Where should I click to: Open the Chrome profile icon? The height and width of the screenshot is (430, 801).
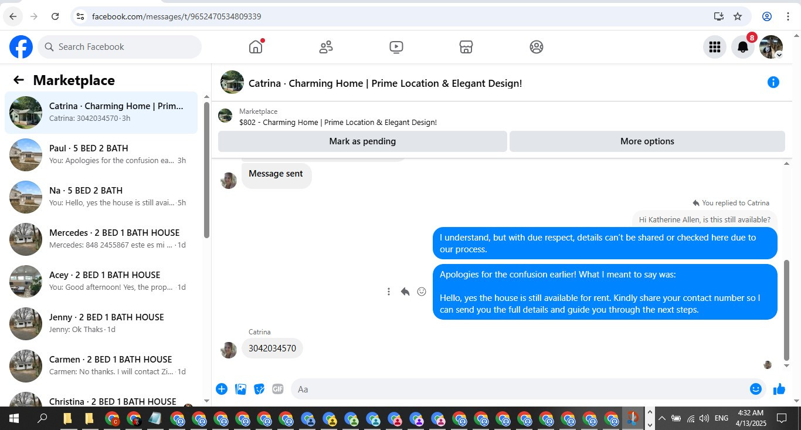coord(767,16)
